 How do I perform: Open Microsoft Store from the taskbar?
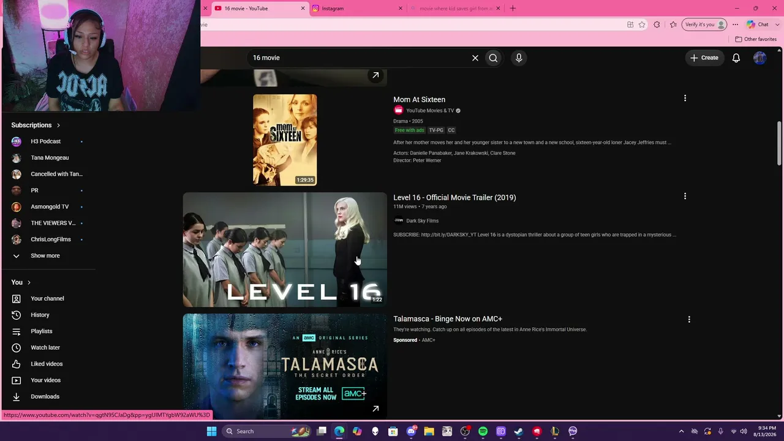393,431
